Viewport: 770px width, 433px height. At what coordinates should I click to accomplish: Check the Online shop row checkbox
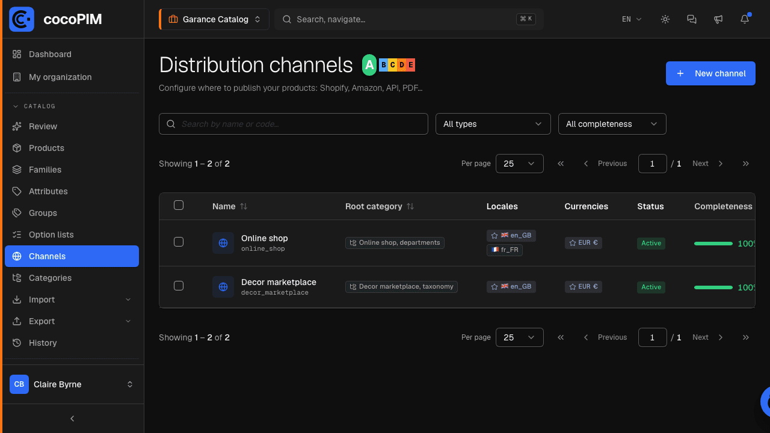[179, 242]
